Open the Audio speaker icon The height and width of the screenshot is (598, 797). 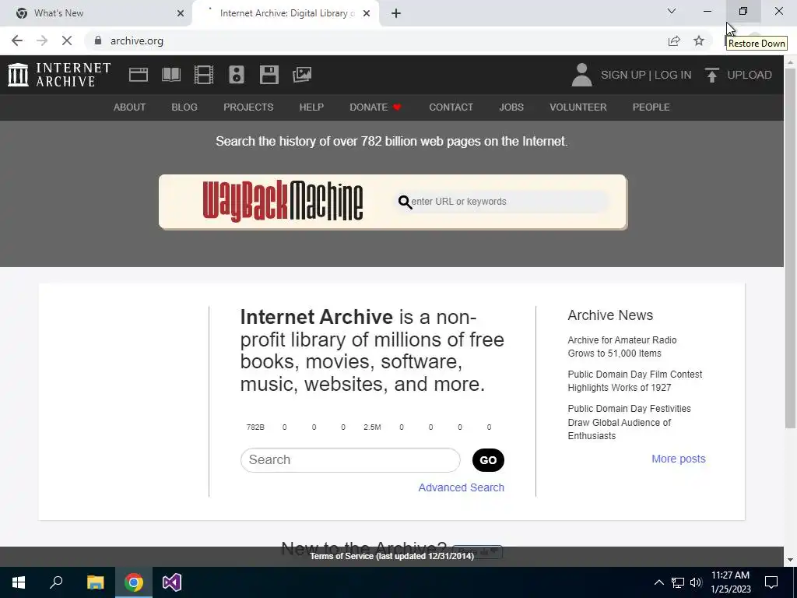(x=237, y=75)
